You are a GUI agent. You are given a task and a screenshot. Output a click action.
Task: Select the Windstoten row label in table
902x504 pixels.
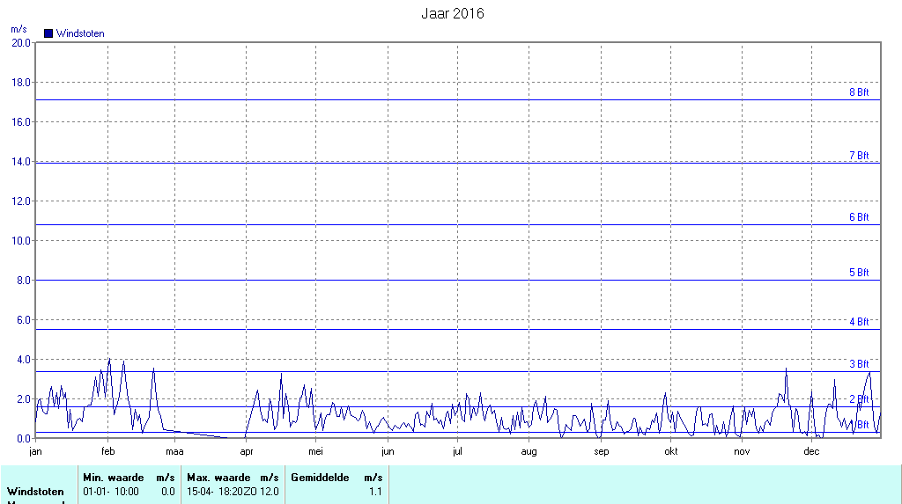(36, 492)
